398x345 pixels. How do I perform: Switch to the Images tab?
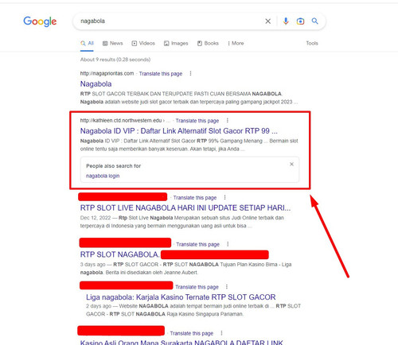(176, 43)
